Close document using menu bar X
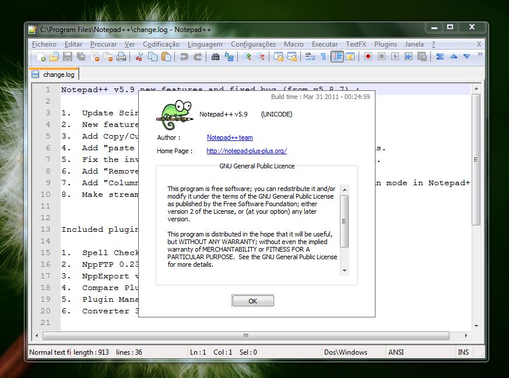509x378 pixels. [x=479, y=44]
